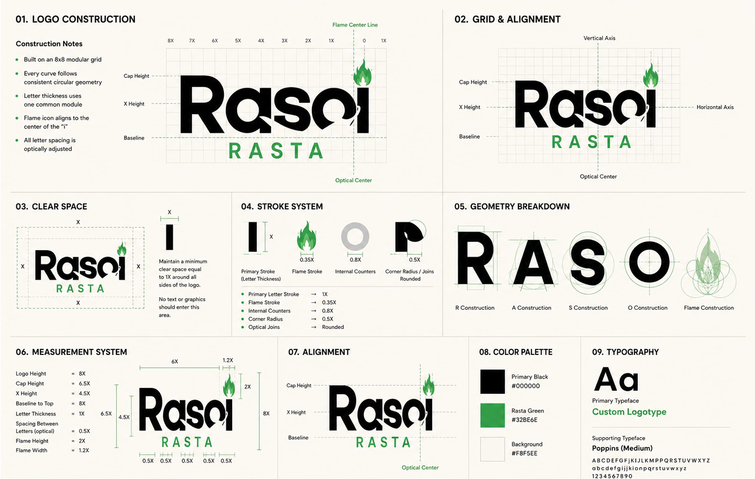Click the RASTA wordmark in Grid & Alignment
755x479 pixels.
(591, 142)
